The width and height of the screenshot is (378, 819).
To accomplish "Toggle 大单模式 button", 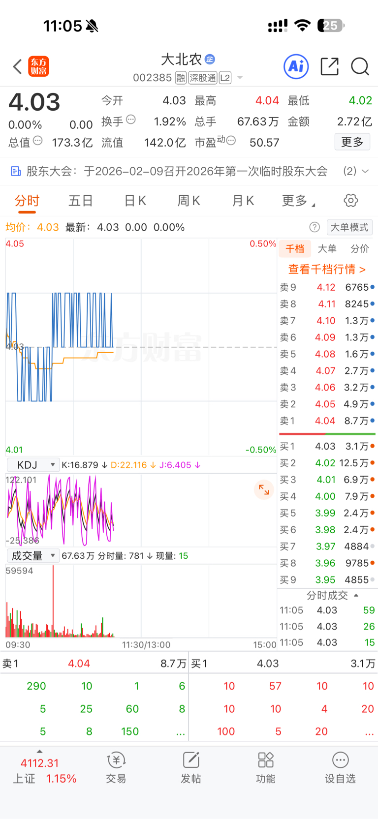I will click(349, 227).
